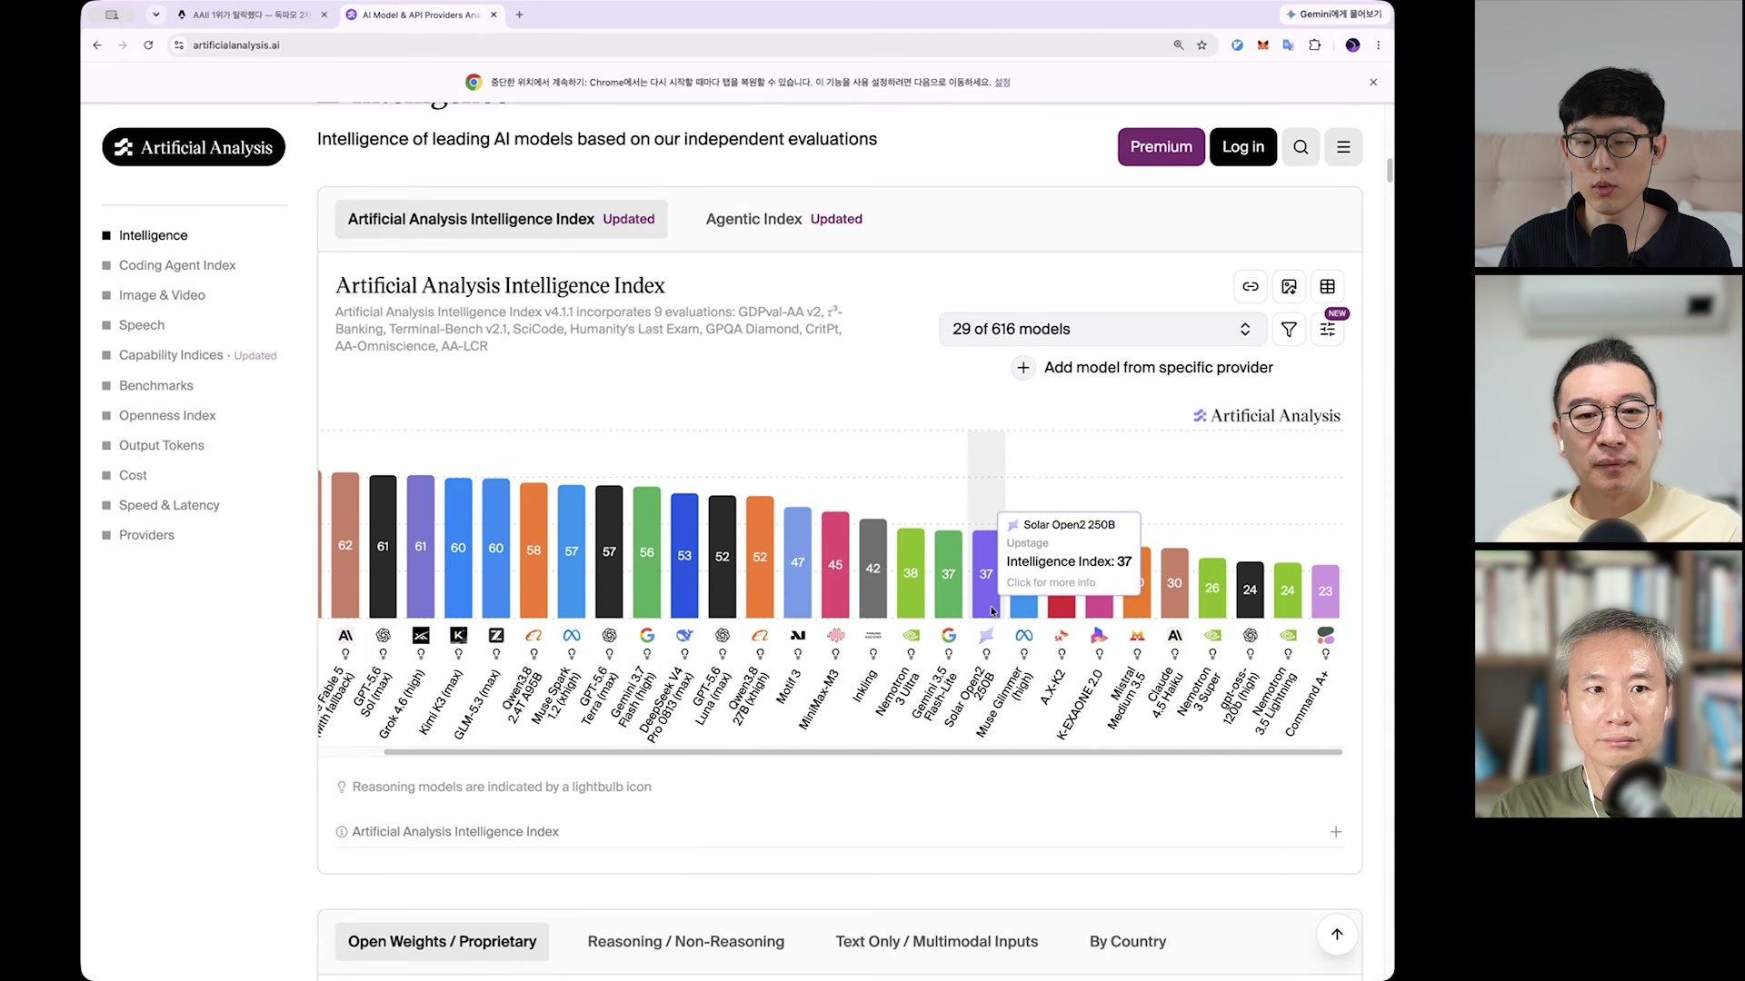The height and width of the screenshot is (981, 1745).
Task: Click the Log in button
Action: coord(1243,147)
